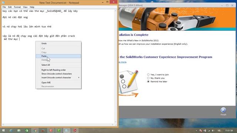This screenshot has height=133, width=237.
Task: Click the Notepad vertical scrollbar down arrow
Action: [116, 122]
